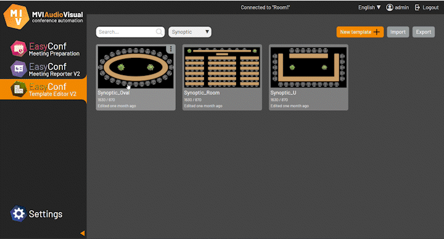Open the Synoptic type dropdown

coord(190,32)
